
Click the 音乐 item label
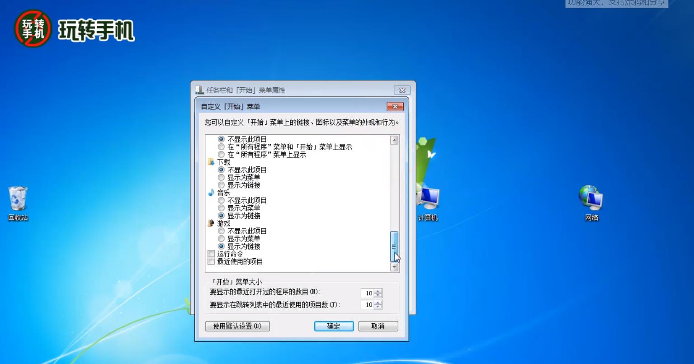pos(223,193)
